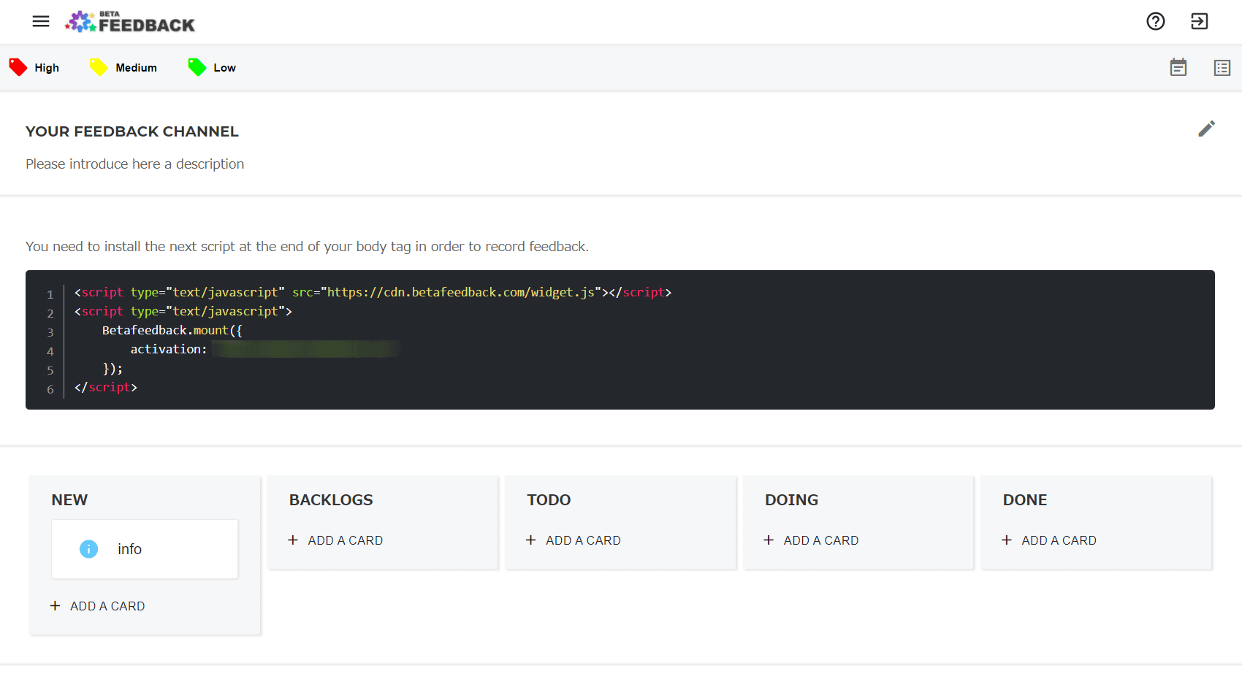Viewport: 1242px width, 698px height.
Task: Add a card to the TODO column
Action: [x=574, y=540]
